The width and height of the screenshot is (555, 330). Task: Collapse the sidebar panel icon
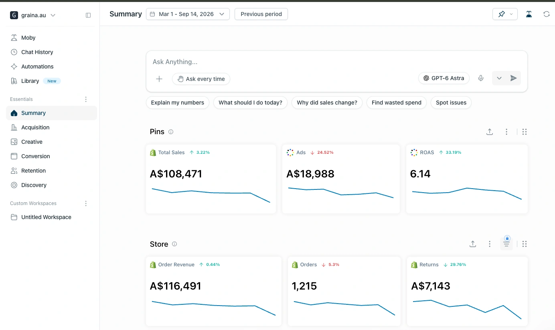pyautogui.click(x=88, y=15)
